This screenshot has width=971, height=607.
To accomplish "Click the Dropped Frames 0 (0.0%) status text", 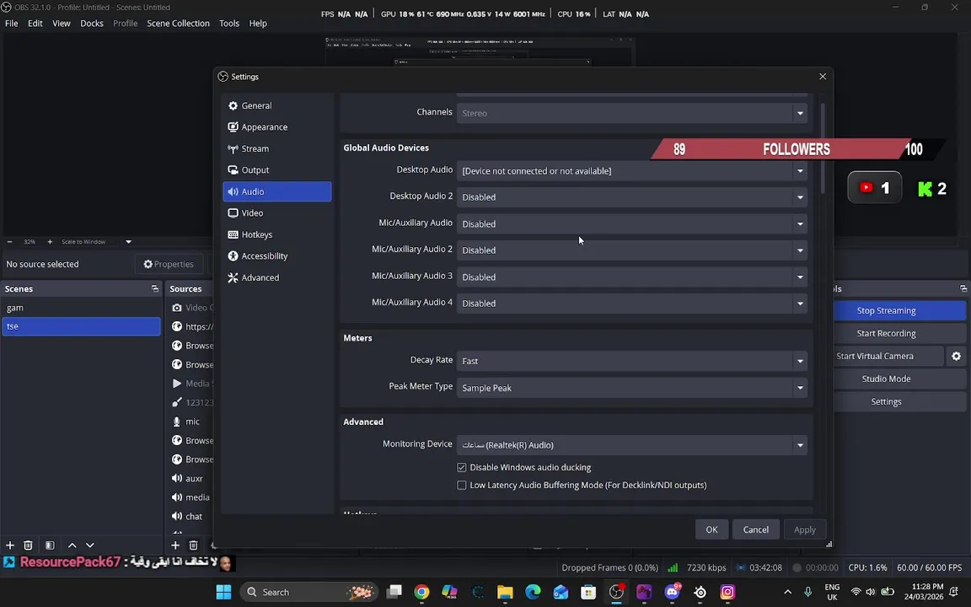I will [x=609, y=567].
